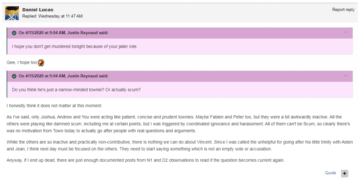Click the first "Justin Reynaud said:" quote header
This screenshot has height=183, width=358.
[x=63, y=33]
